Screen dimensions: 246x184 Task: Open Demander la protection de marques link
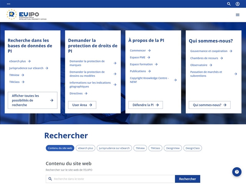pyautogui.click(x=87, y=63)
